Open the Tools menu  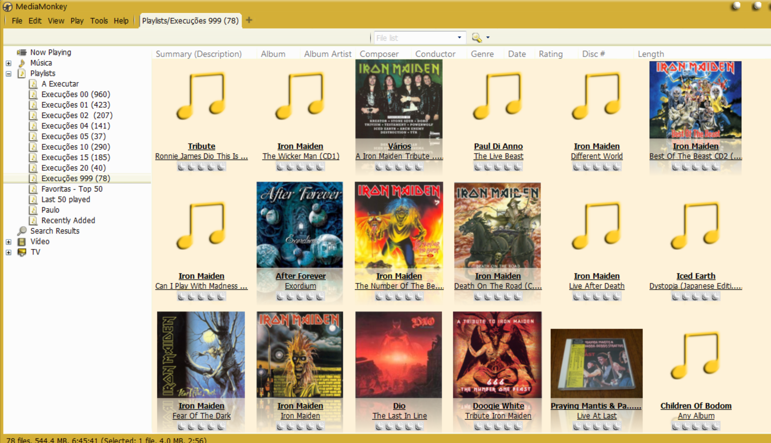click(99, 21)
